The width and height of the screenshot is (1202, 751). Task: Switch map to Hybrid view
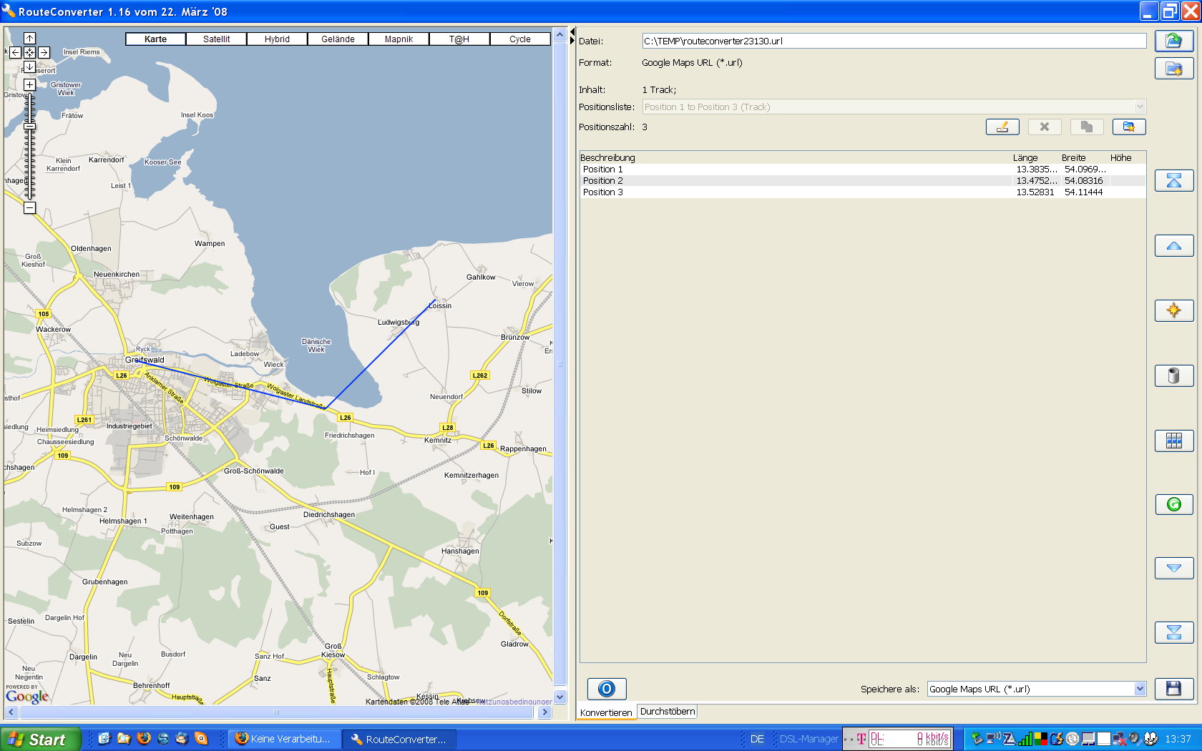coord(277,39)
